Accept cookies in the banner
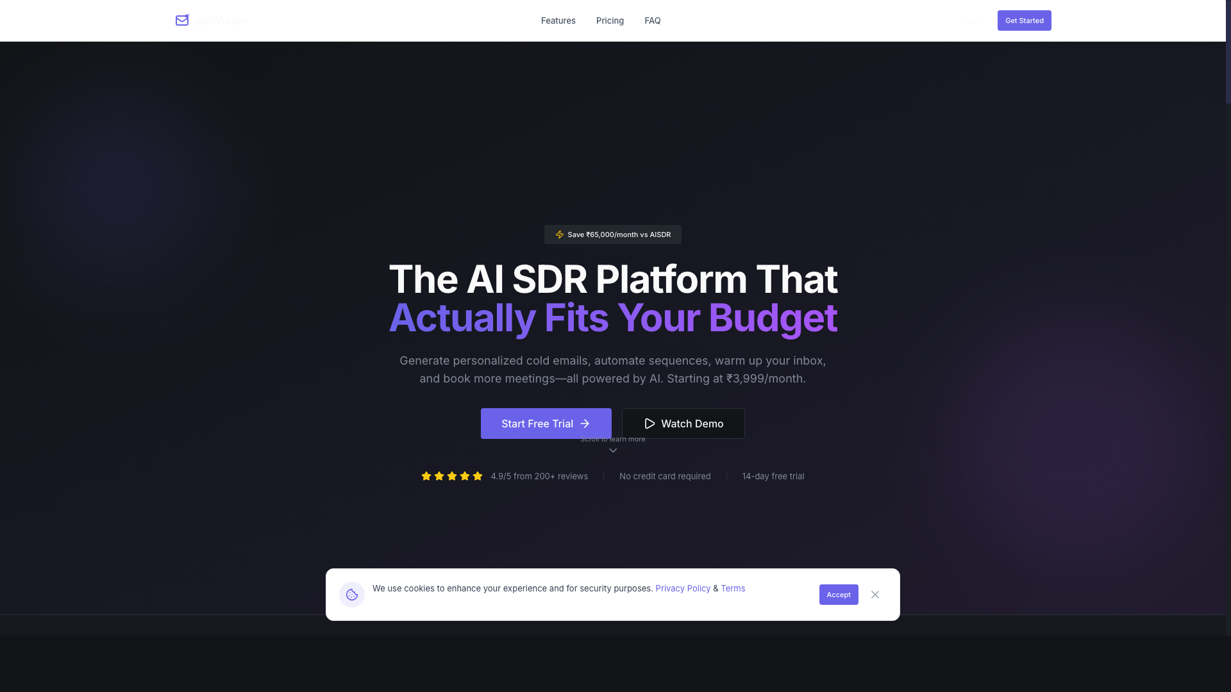The height and width of the screenshot is (692, 1231). pyautogui.click(x=839, y=595)
